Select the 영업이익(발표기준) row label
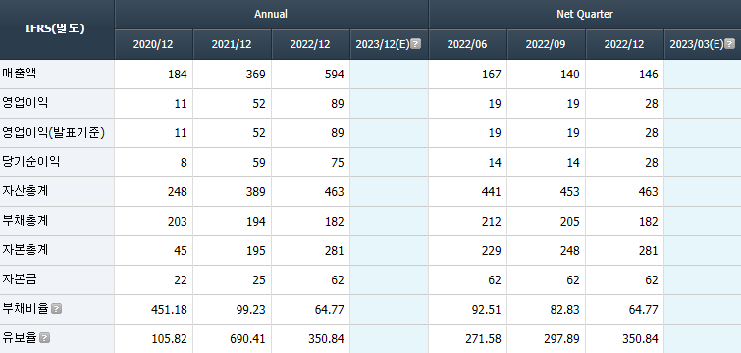 click(x=53, y=133)
